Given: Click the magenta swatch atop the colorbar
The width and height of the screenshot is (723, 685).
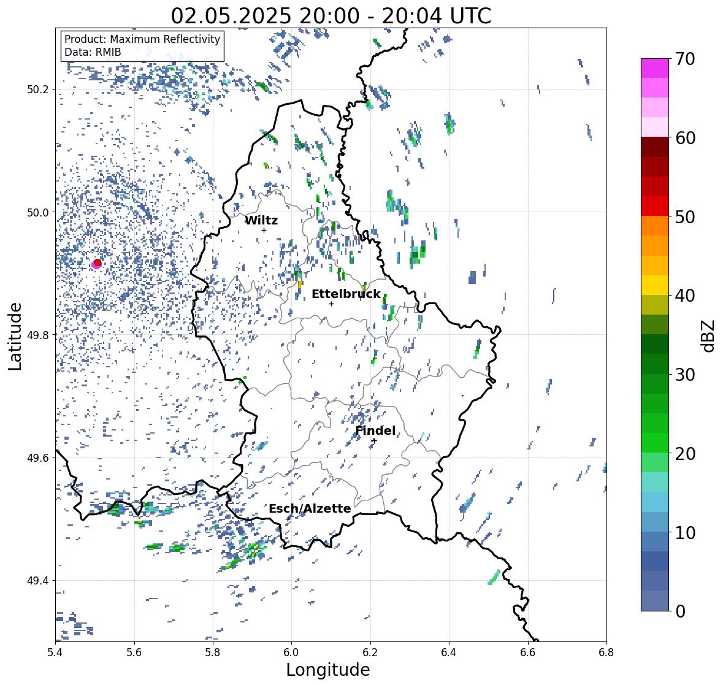Looking at the screenshot, I should point(655,68).
